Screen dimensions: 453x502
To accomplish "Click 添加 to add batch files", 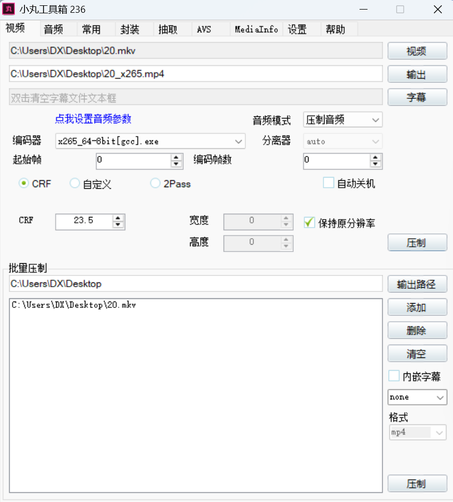I will [x=417, y=307].
